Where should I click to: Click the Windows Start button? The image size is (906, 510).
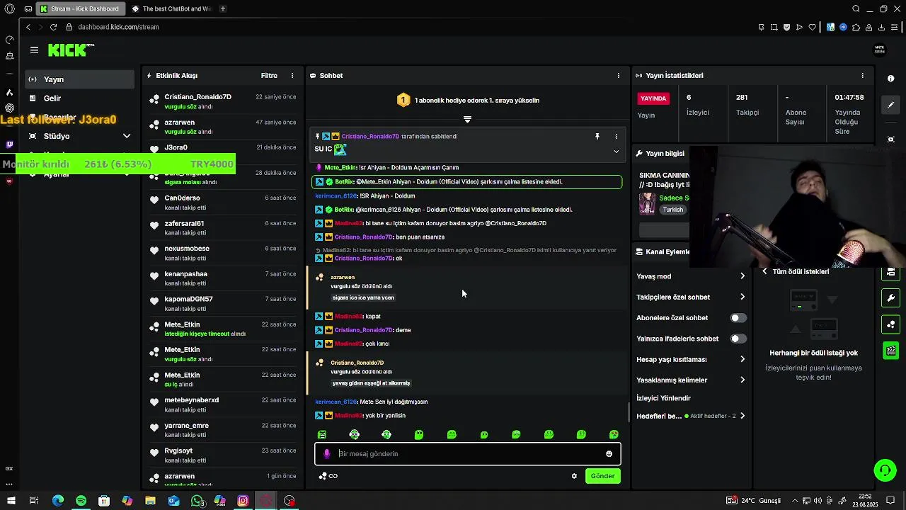11,501
